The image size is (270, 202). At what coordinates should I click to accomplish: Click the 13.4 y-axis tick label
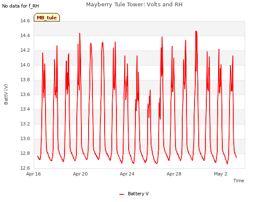(x=25, y=109)
